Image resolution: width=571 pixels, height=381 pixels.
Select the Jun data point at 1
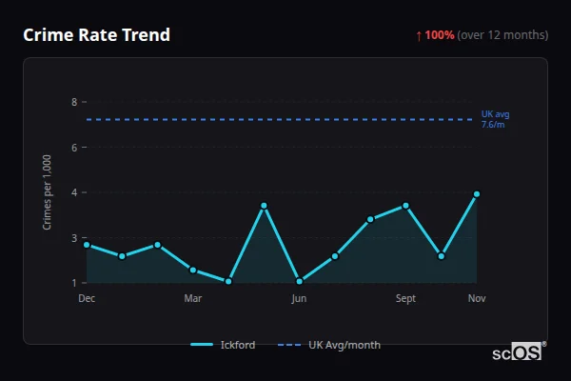click(x=300, y=282)
